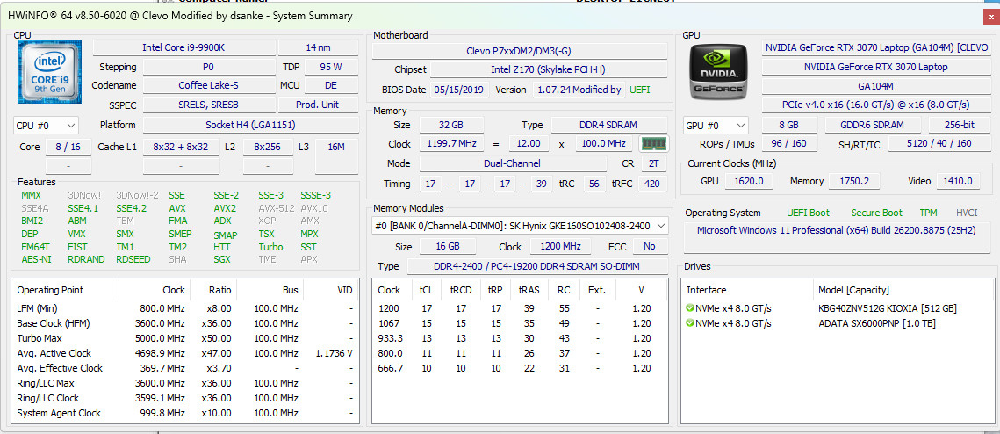1000x434 pixels.
Task: Click the green UEFI label beside BIOS version
Action: 640,90
